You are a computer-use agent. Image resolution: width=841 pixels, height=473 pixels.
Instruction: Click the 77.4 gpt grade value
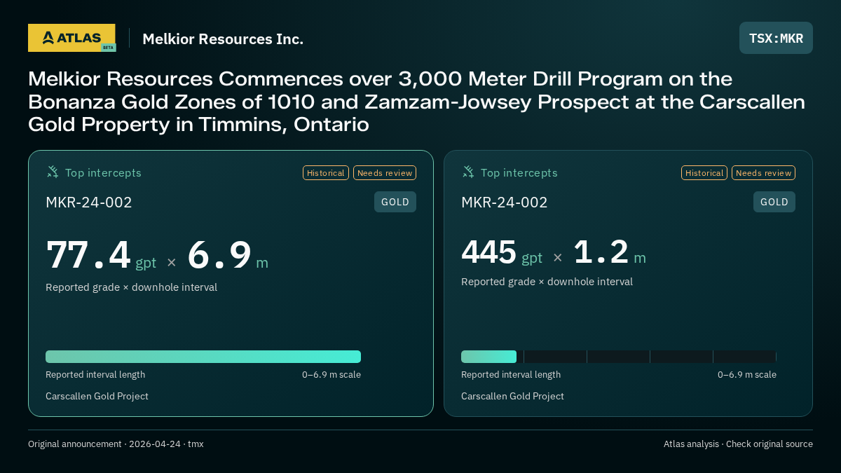click(102, 255)
